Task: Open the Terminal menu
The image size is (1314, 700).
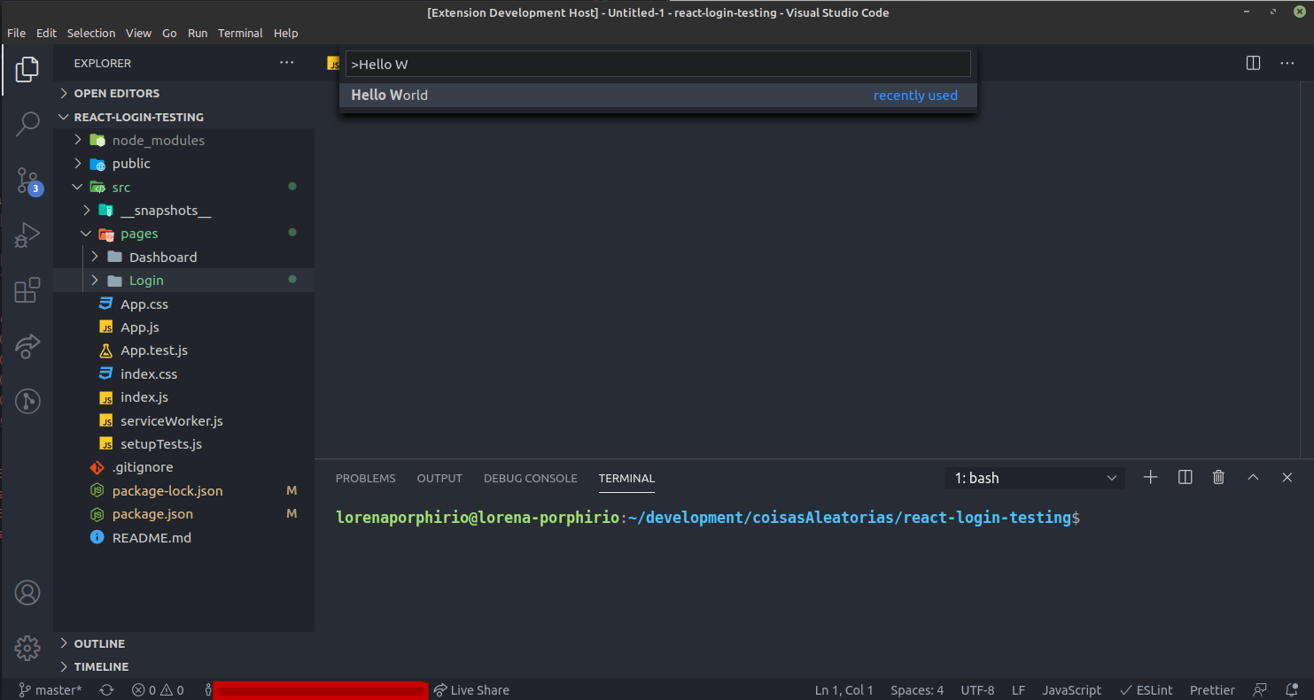Action: (240, 33)
